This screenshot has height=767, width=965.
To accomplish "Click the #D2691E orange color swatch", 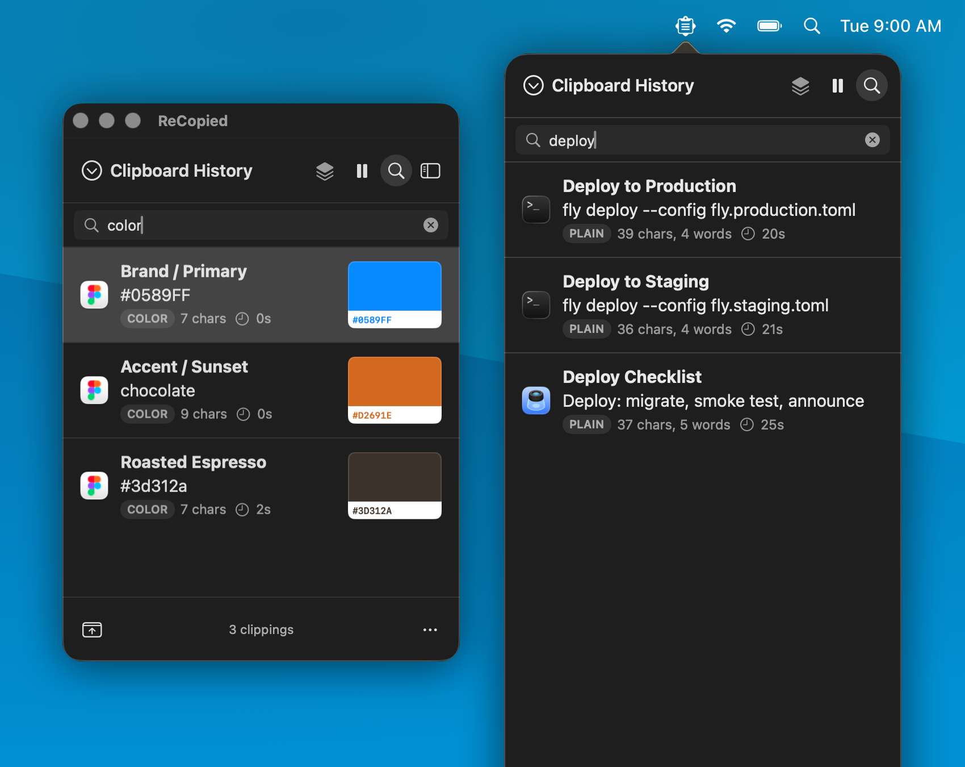I will [395, 390].
